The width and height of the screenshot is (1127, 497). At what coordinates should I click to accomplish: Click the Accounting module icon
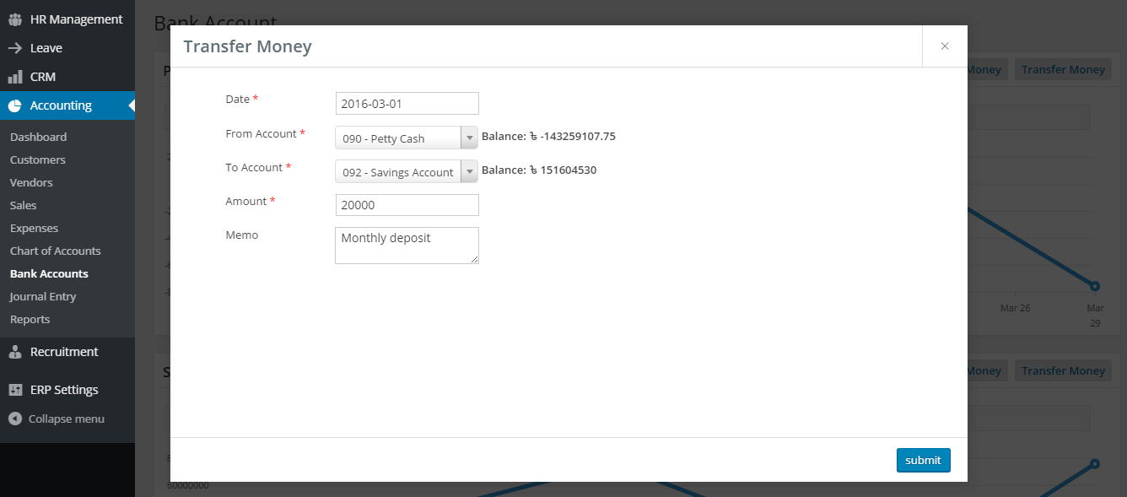click(x=15, y=105)
